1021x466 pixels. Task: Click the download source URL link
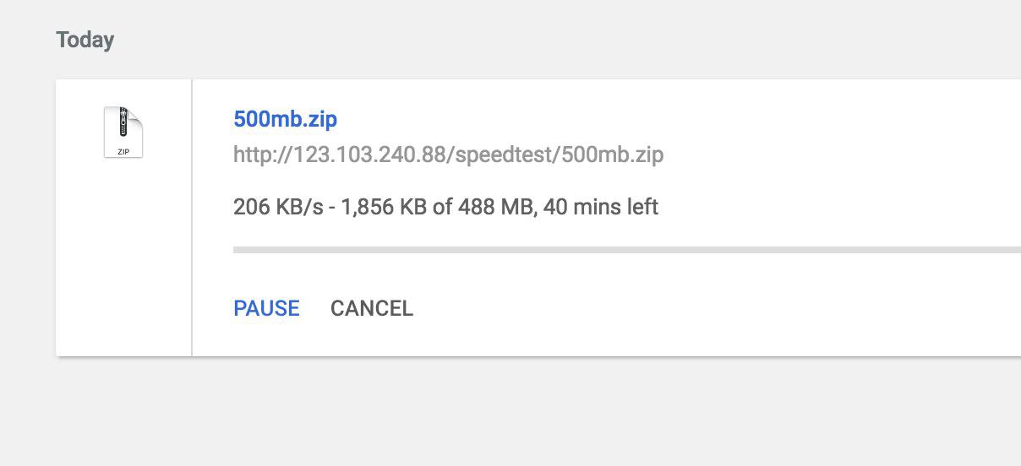[x=448, y=155]
